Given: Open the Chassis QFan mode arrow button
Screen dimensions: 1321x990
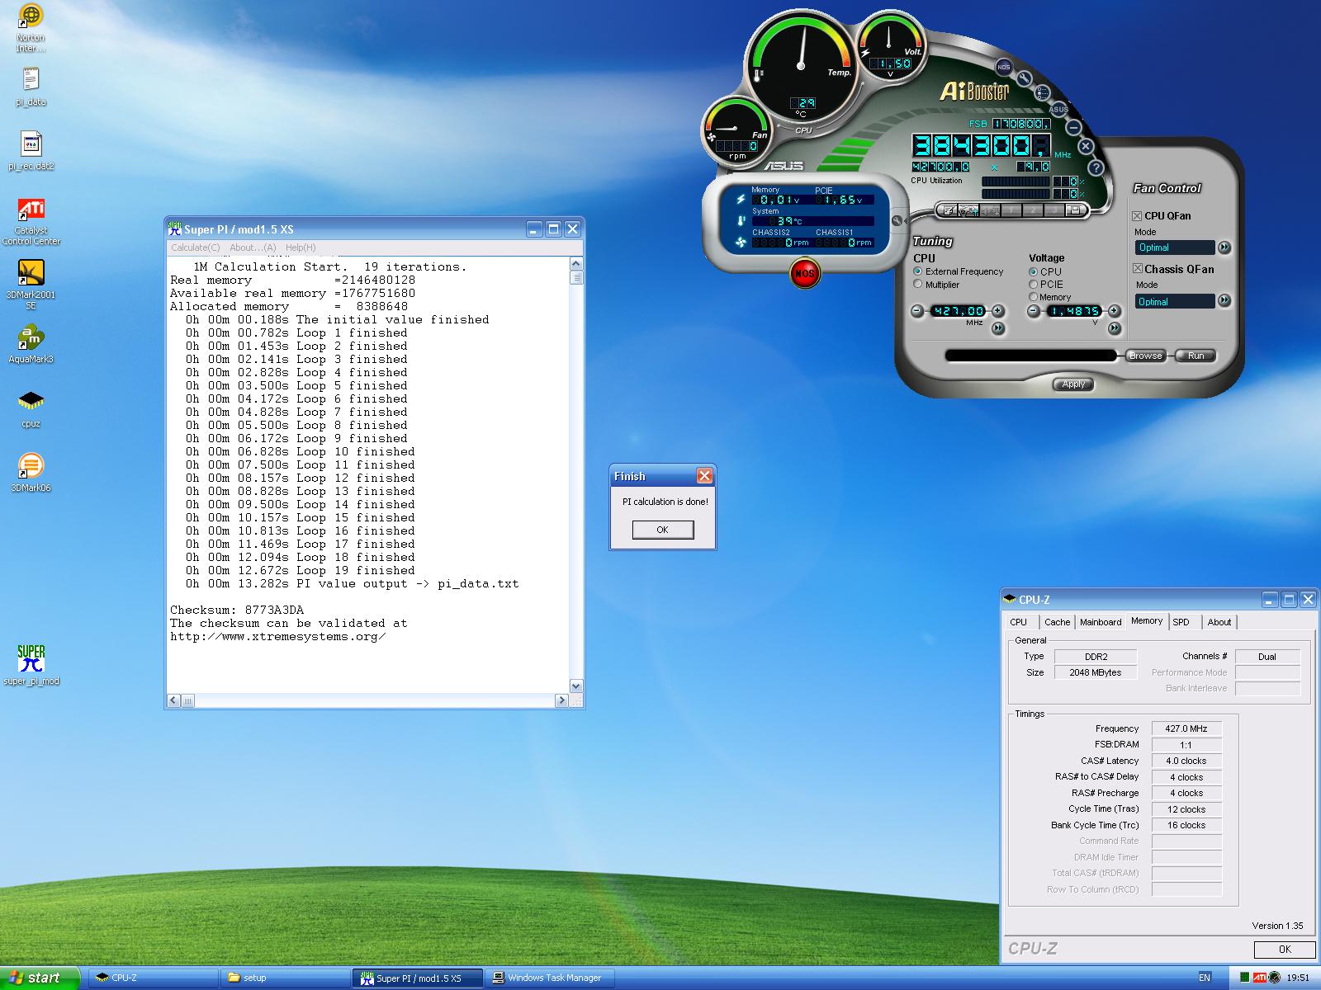Looking at the screenshot, I should pos(1224,301).
